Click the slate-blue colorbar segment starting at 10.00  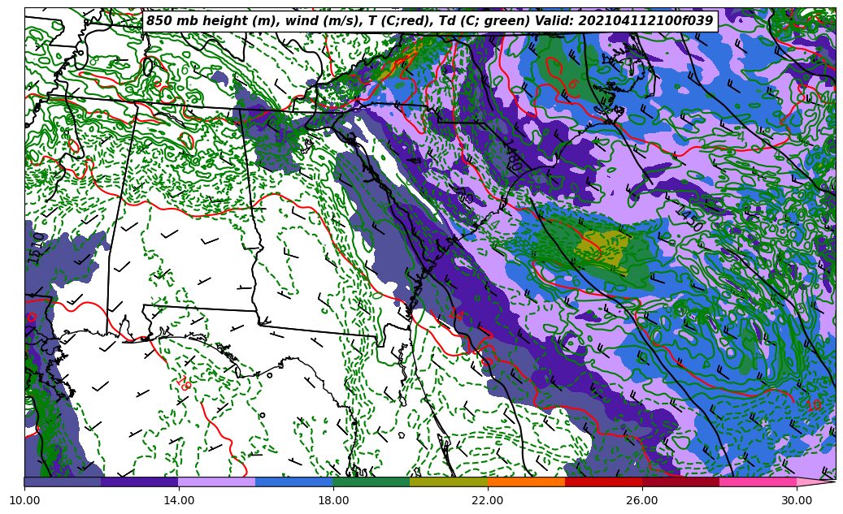coord(63,482)
